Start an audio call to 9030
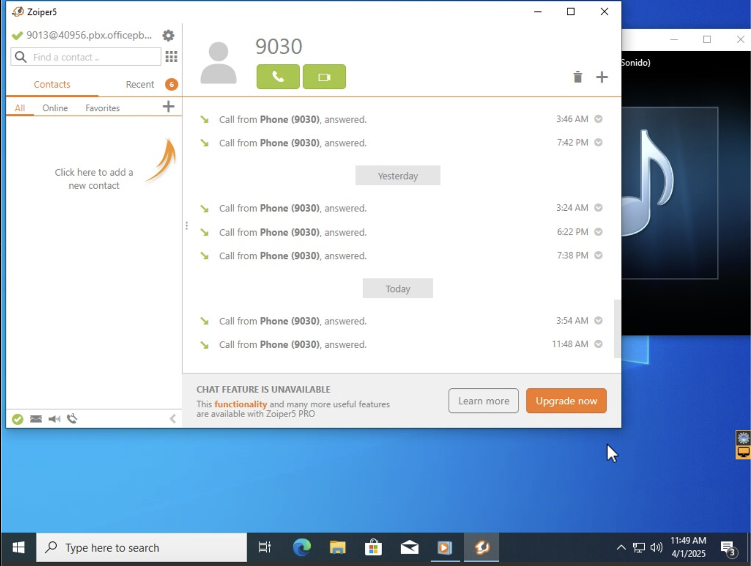This screenshot has width=751, height=566. tap(278, 77)
